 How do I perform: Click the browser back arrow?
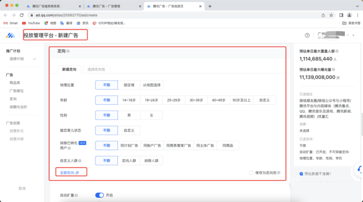(5, 15)
